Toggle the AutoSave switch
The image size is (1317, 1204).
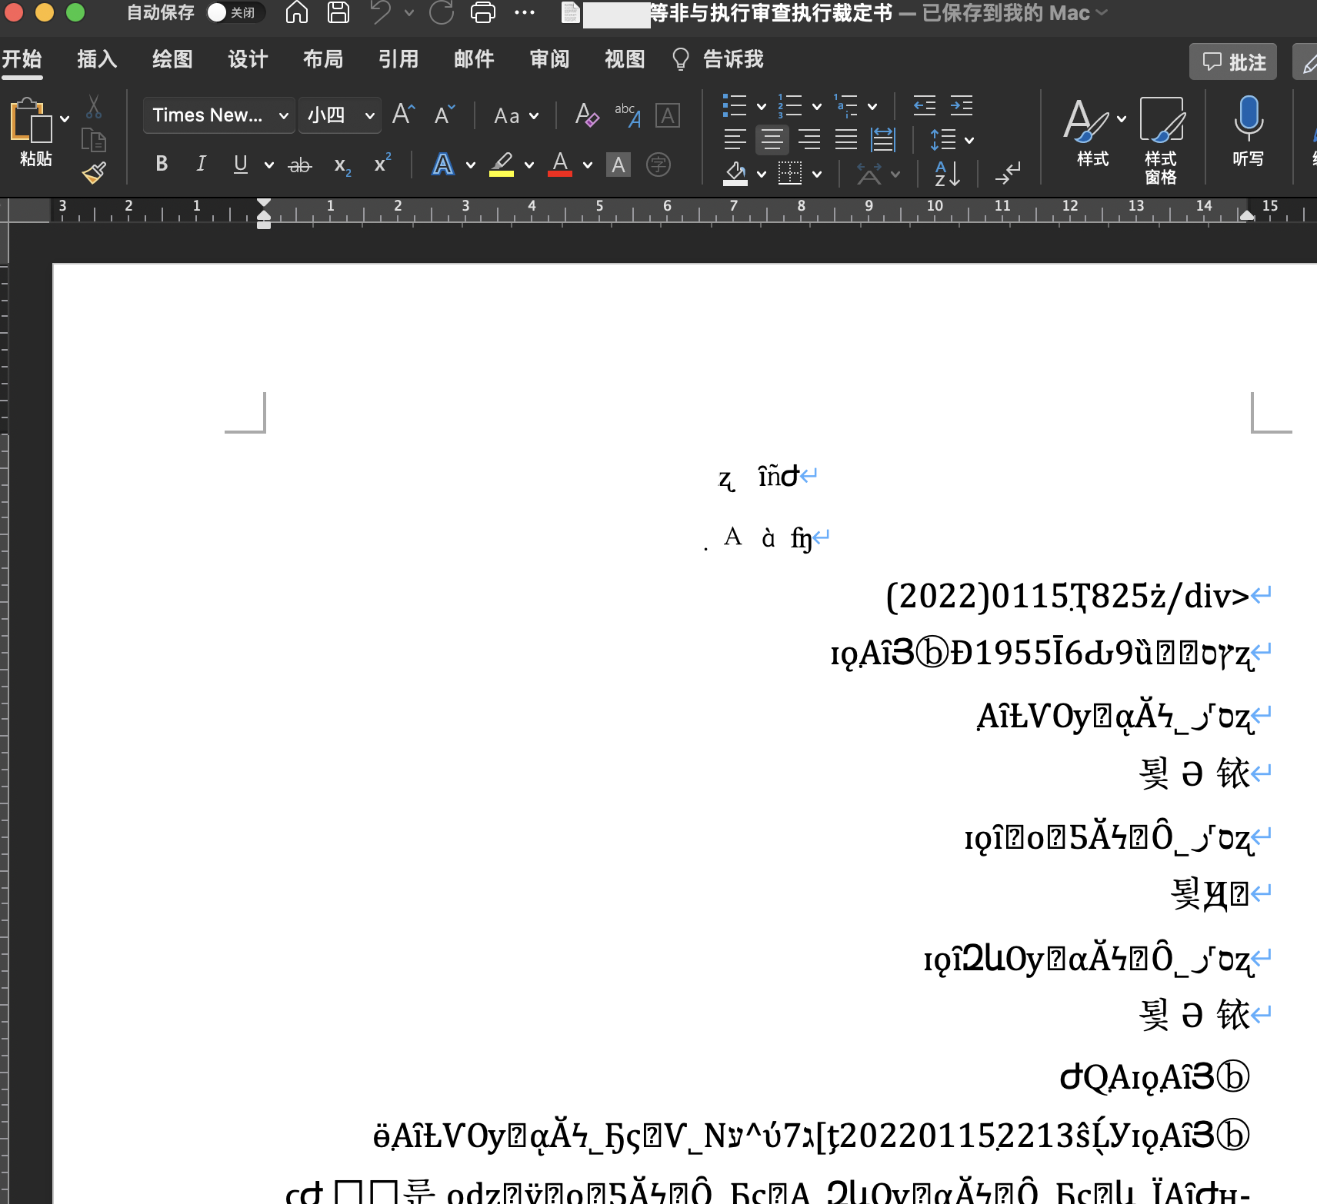click(235, 13)
